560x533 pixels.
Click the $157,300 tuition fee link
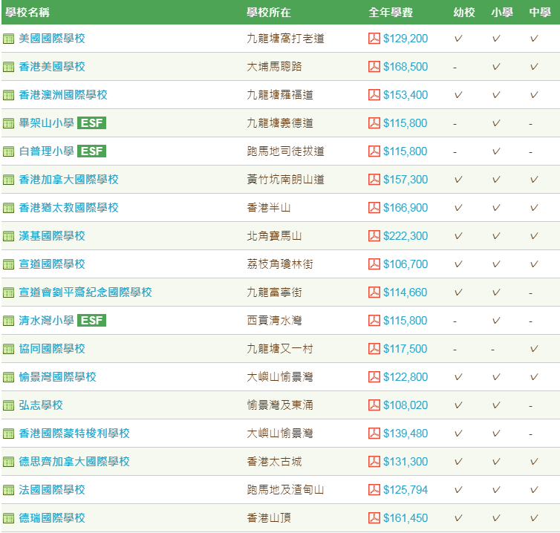tap(406, 179)
